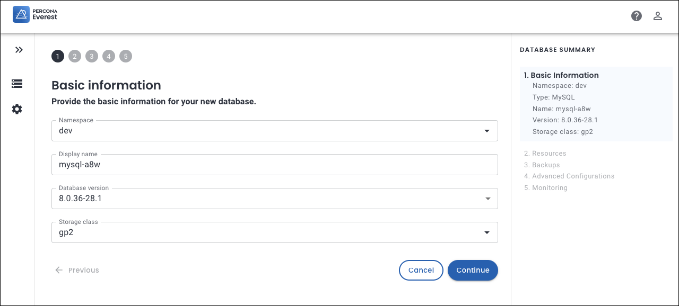The image size is (679, 306).
Task: Select the active step 1 circle
Action: tap(58, 56)
